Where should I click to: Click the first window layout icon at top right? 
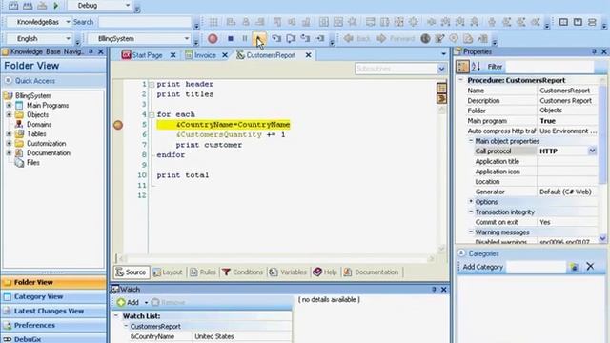pyautogui.click(x=563, y=22)
